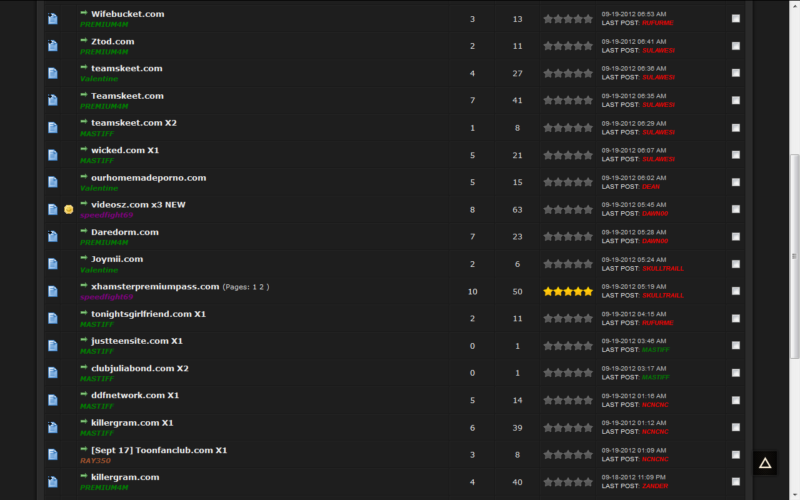Screen dimensions: 800x500
Task: Click green arrow beside killergram.com by PREMIUM4M
Action: [x=84, y=476]
